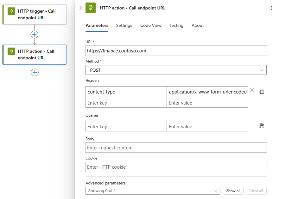The image size is (285, 199).
Task: Switch to the Settings tab
Action: [x=124, y=25]
